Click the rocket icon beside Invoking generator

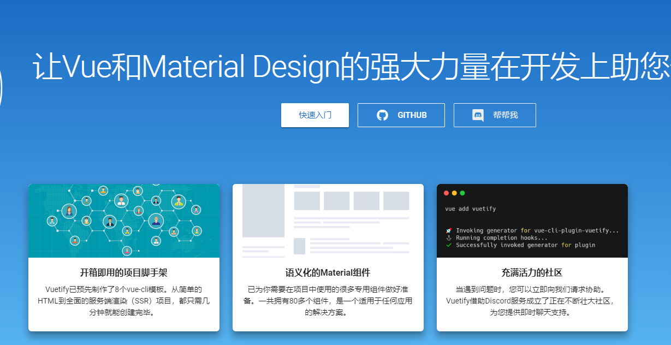coord(449,231)
